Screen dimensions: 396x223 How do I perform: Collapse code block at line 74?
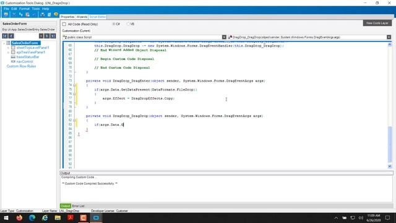click(74, 85)
